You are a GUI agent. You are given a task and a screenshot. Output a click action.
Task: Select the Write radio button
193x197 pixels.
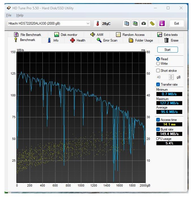pyautogui.click(x=158, y=64)
